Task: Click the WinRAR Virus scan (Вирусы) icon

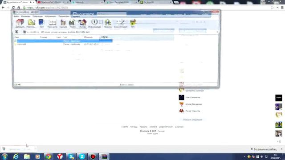Action: [108, 24]
